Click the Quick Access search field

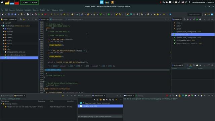[x=195, y=14]
